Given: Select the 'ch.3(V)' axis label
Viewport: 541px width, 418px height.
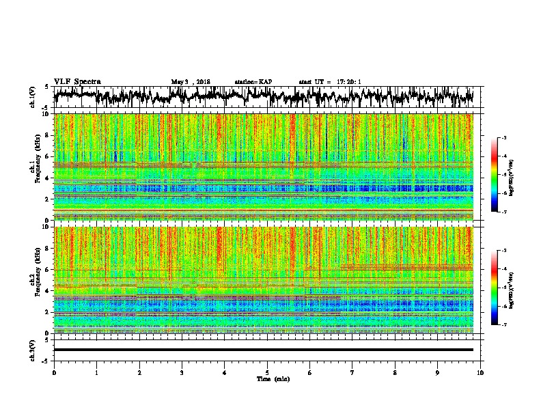Looking at the screenshot, I should coord(32,350).
